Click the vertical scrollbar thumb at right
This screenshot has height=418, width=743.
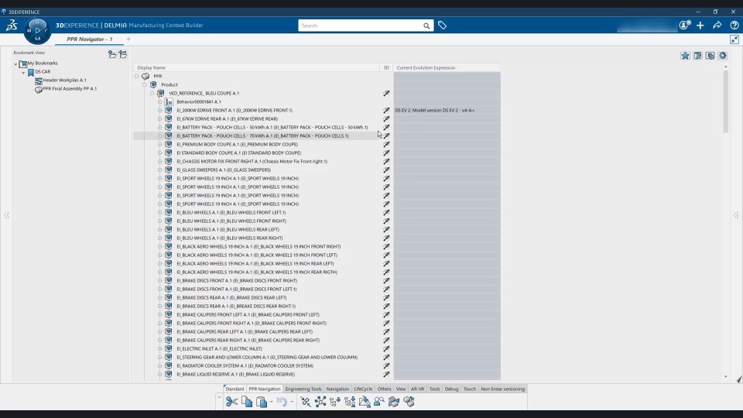point(725,101)
